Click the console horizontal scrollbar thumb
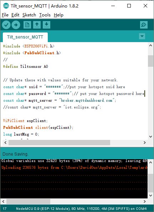Image resolution: width=154 pixels, height=212 pixels. click(x=29, y=201)
